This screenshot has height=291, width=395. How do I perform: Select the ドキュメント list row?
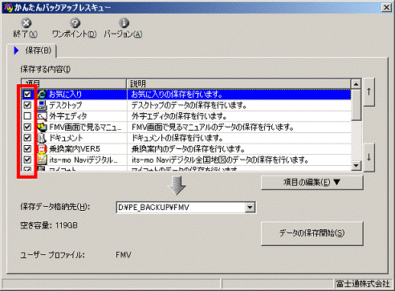(x=186, y=138)
